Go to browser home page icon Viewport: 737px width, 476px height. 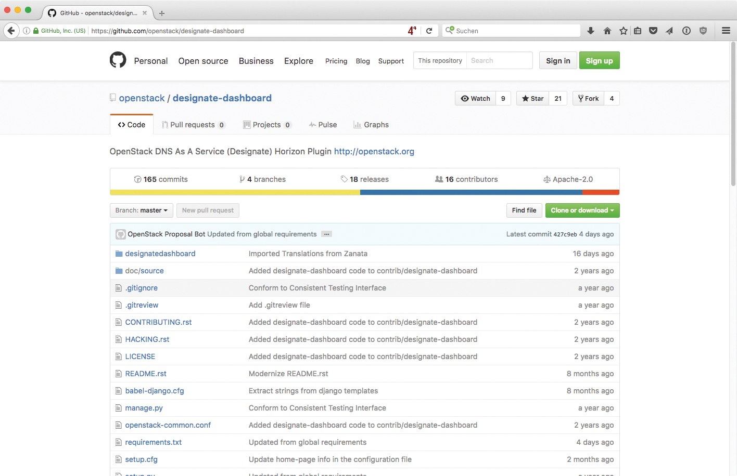607,31
